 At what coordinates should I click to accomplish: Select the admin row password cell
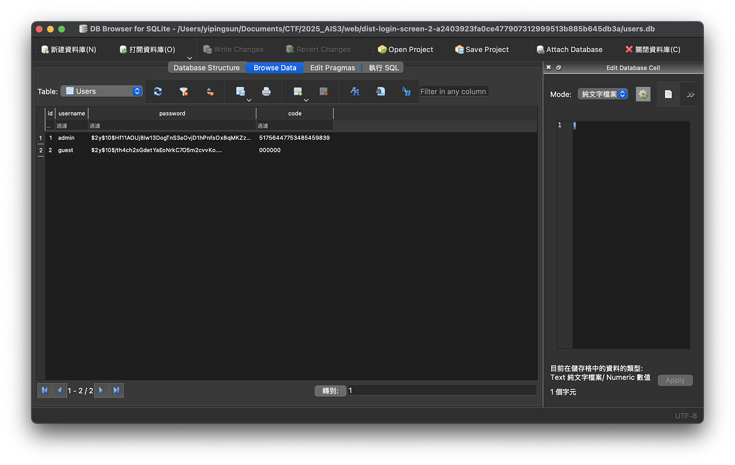[x=172, y=138]
